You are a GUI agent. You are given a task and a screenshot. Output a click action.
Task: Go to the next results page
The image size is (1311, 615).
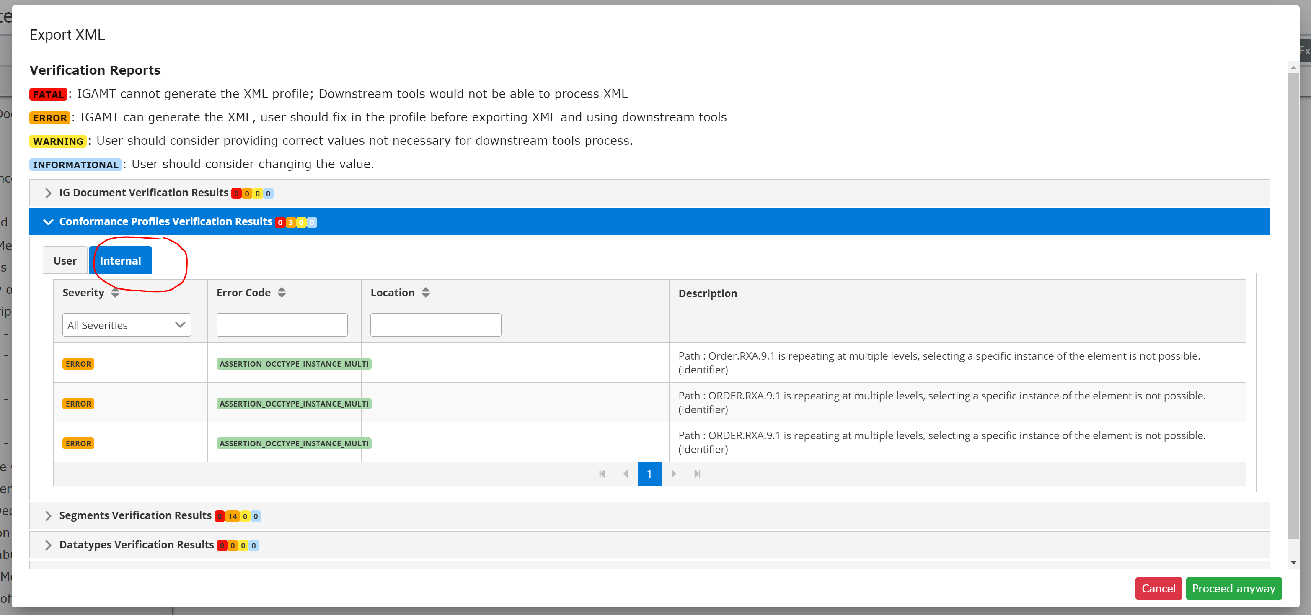pos(673,473)
